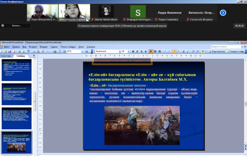Toggle italic К formatting
Image resolution: width=247 pixels, height=156 pixels.
tap(137, 51)
